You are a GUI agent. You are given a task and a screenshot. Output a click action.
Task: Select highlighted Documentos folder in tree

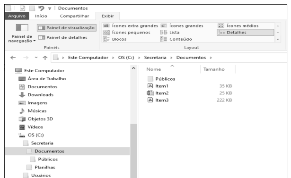point(68,151)
